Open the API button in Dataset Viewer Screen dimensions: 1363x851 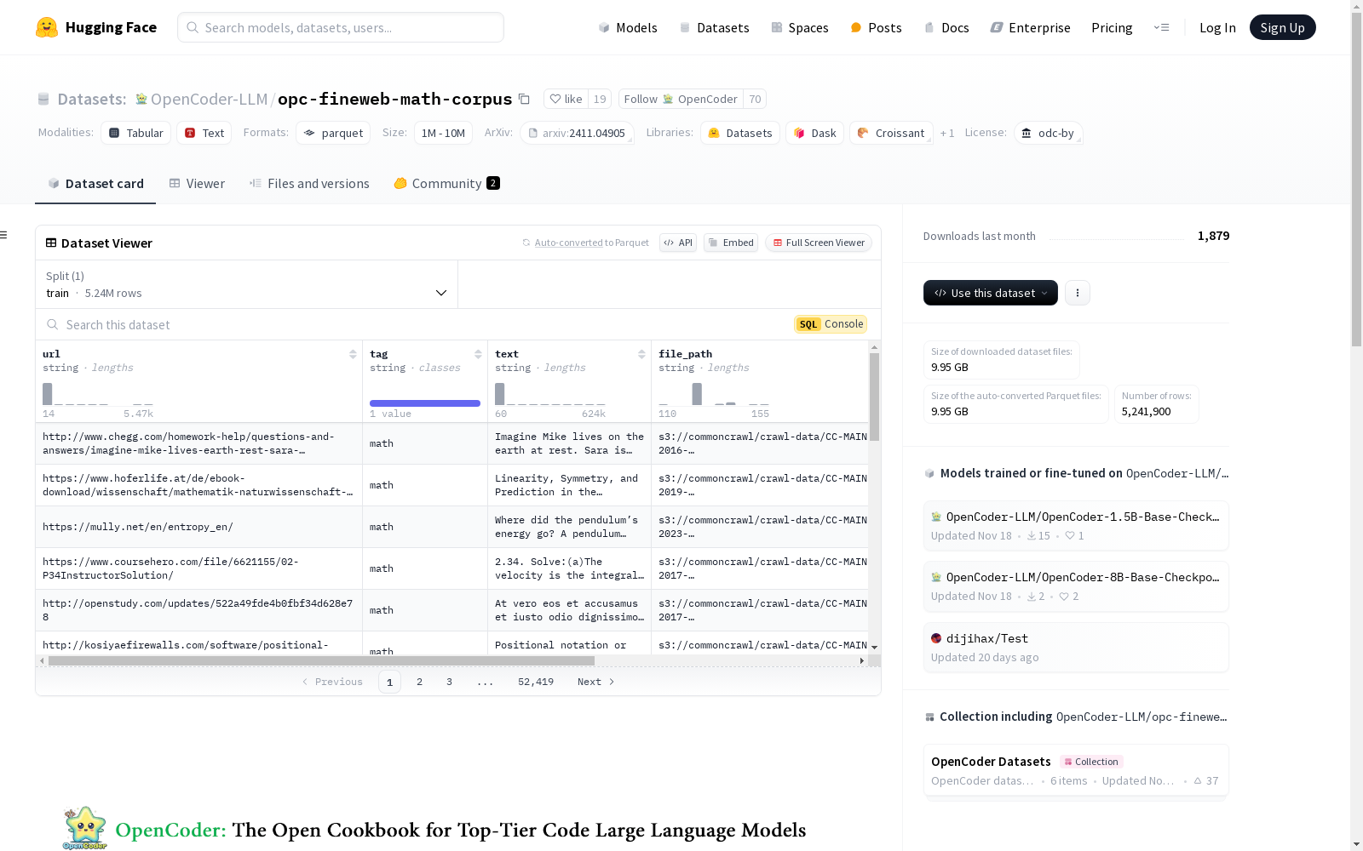click(678, 243)
